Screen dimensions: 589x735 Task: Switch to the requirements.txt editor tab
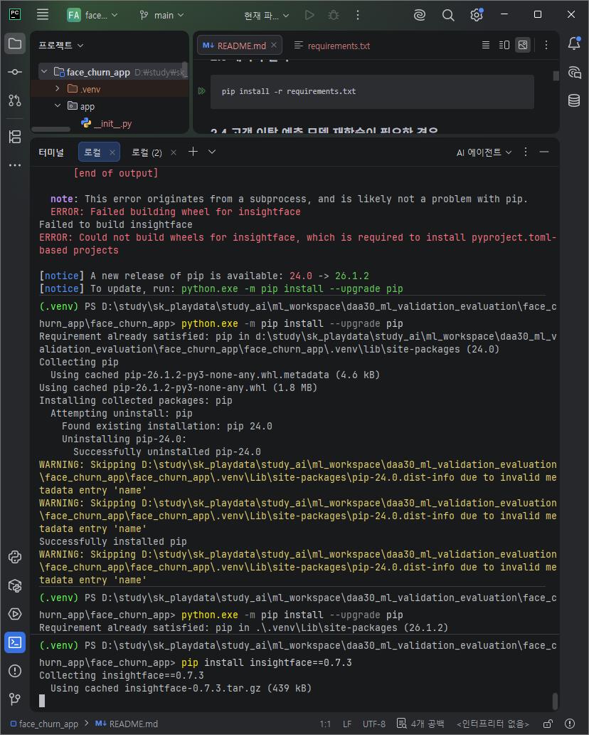click(x=332, y=46)
